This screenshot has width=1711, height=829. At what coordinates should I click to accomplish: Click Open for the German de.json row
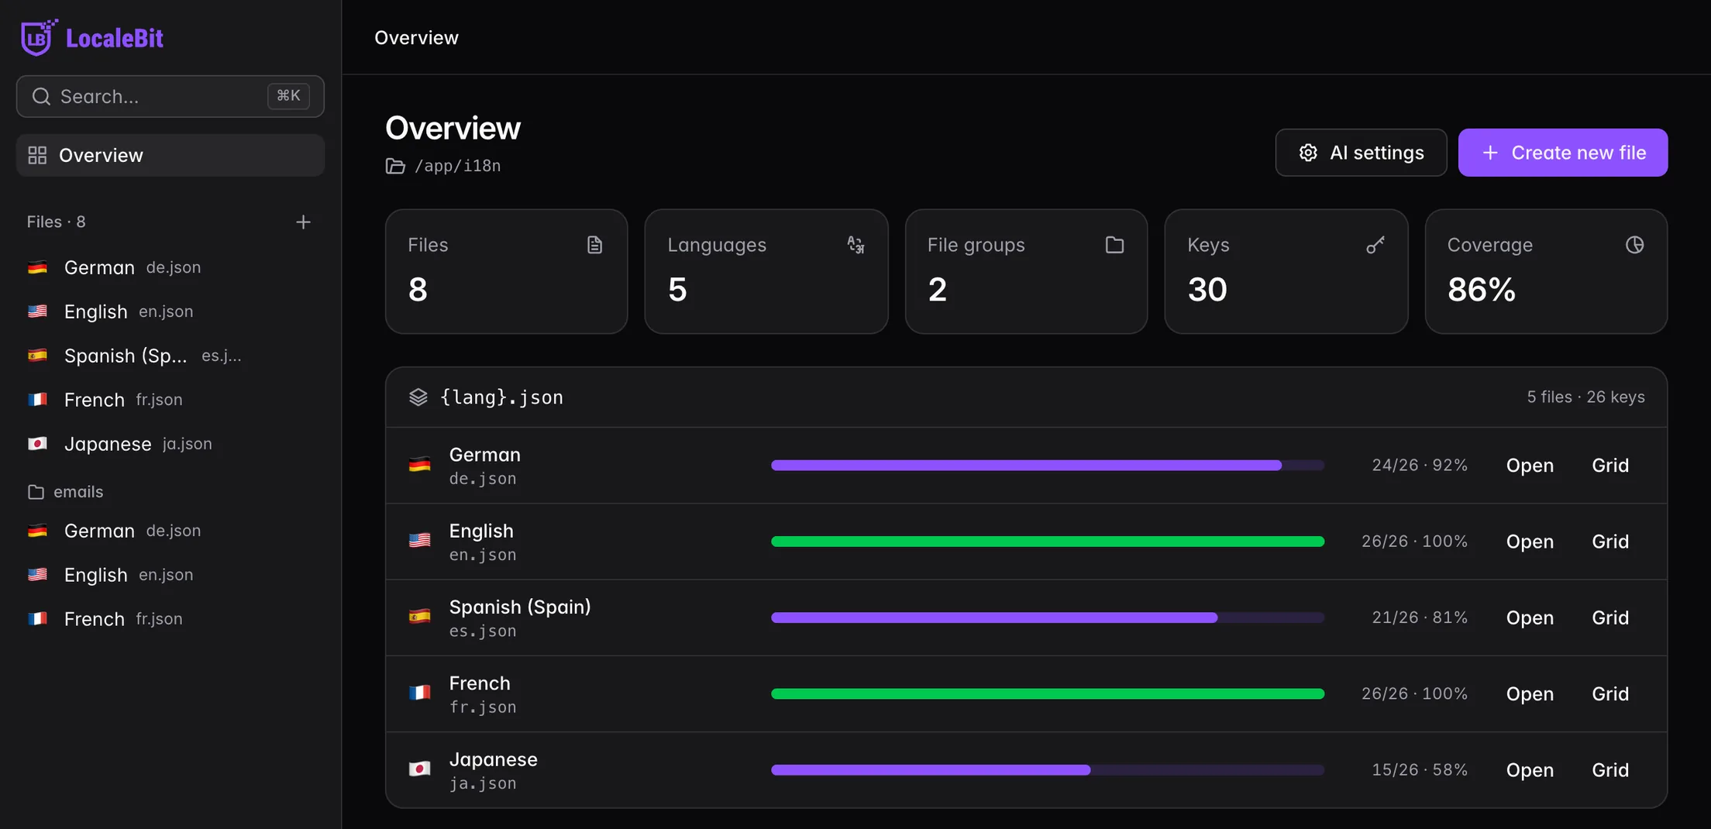1530,466
